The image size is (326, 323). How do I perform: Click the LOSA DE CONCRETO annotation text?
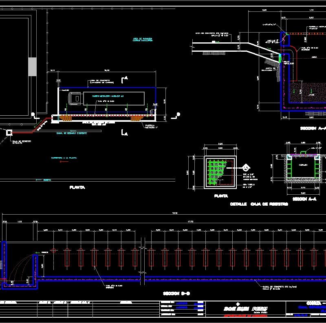(x=100, y=81)
